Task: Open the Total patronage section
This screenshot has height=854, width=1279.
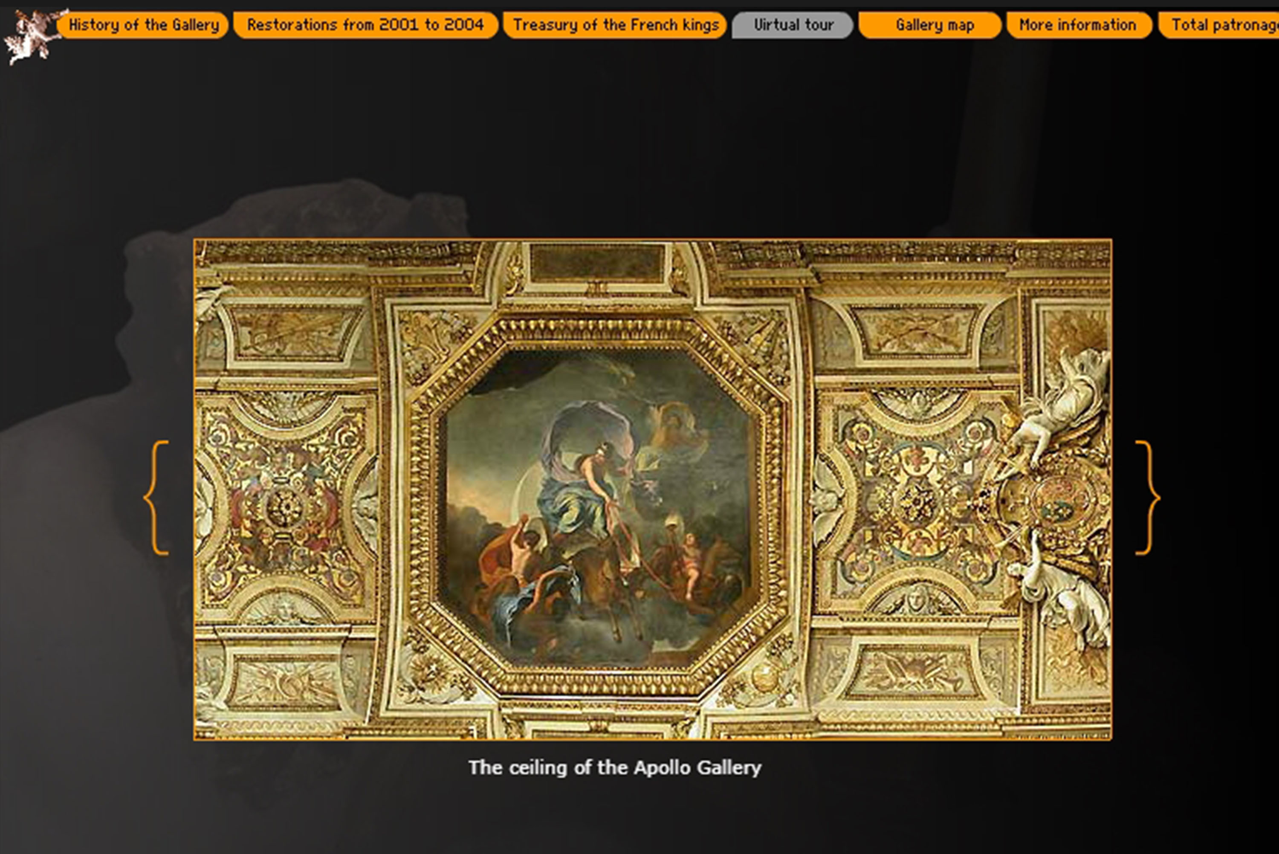Action: tap(1222, 25)
